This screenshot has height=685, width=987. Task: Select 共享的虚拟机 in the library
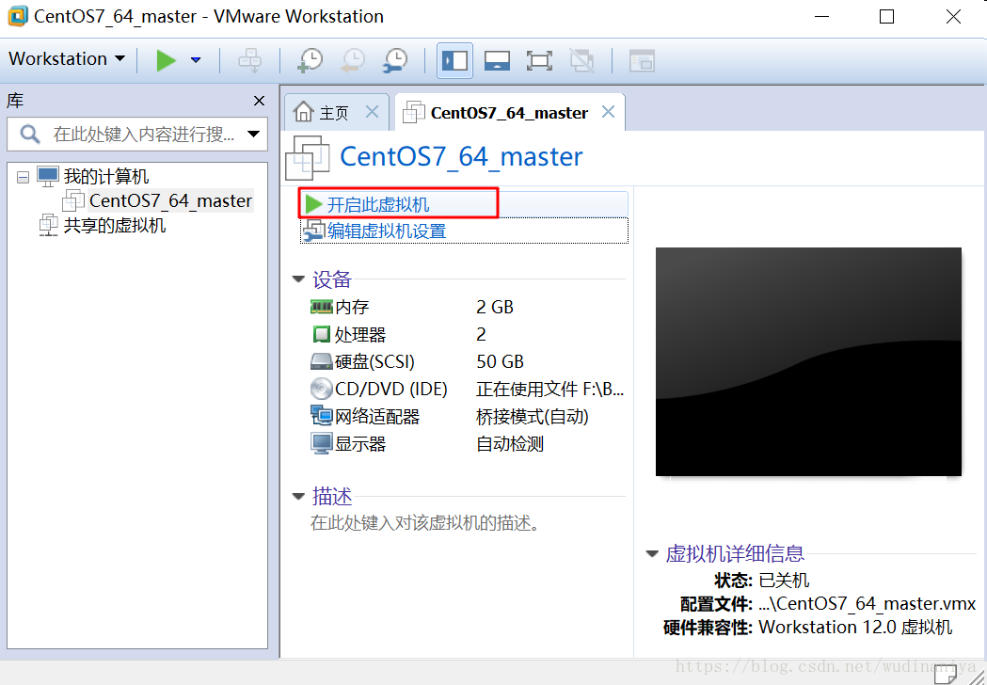(x=115, y=225)
